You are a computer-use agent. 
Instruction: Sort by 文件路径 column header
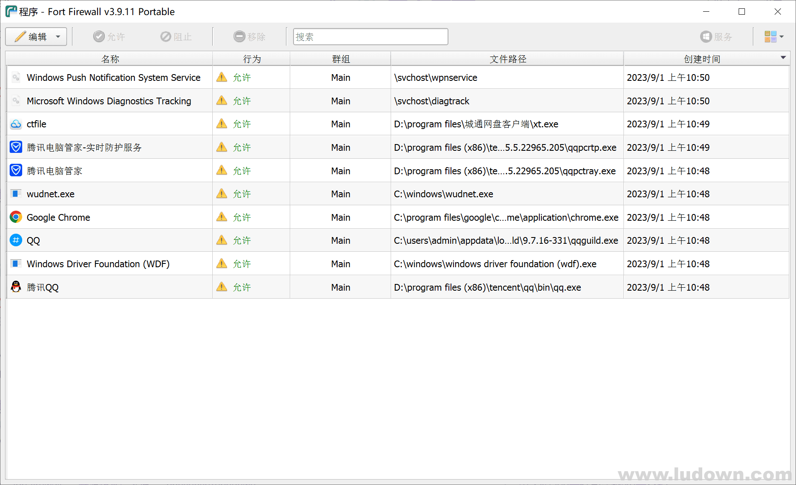point(507,59)
